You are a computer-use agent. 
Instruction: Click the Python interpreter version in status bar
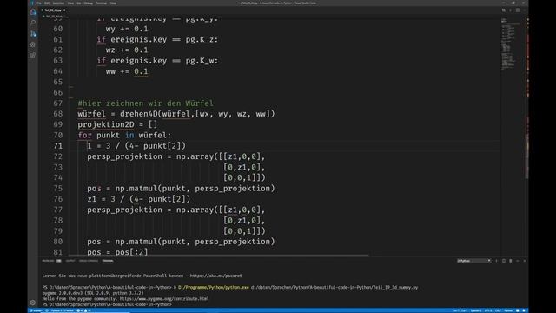62,310
